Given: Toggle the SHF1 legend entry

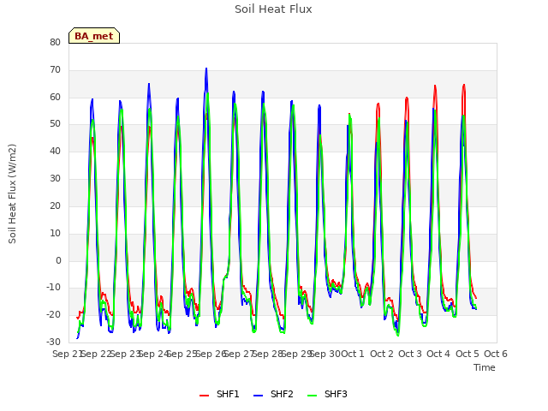Looking at the screenshot, I should 219,394.
